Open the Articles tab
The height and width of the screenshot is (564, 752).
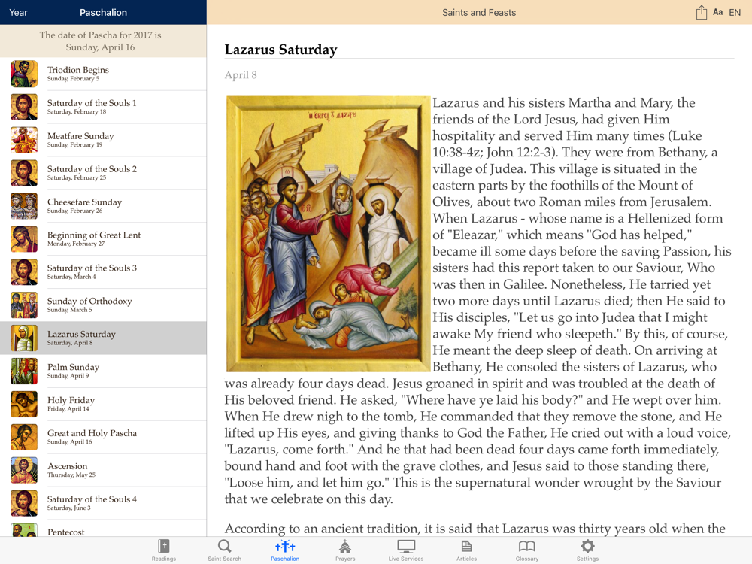coord(466,550)
